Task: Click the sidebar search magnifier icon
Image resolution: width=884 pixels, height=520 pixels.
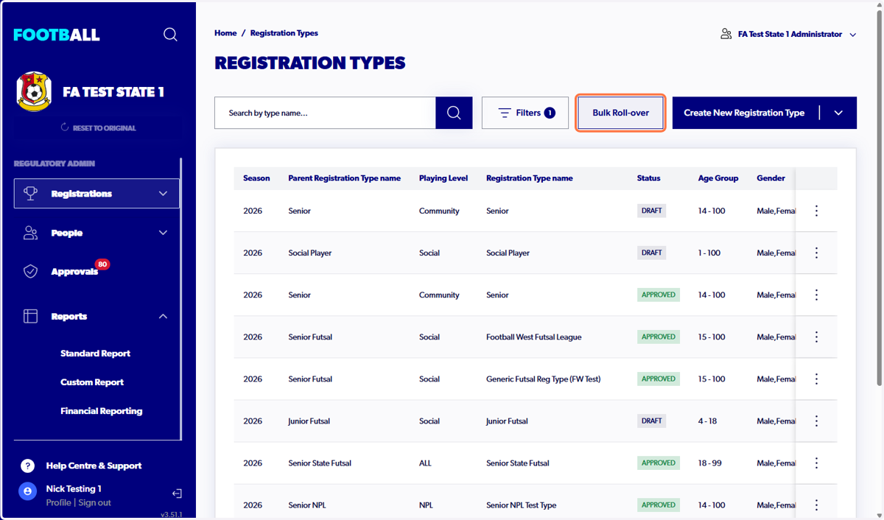Action: pyautogui.click(x=170, y=35)
